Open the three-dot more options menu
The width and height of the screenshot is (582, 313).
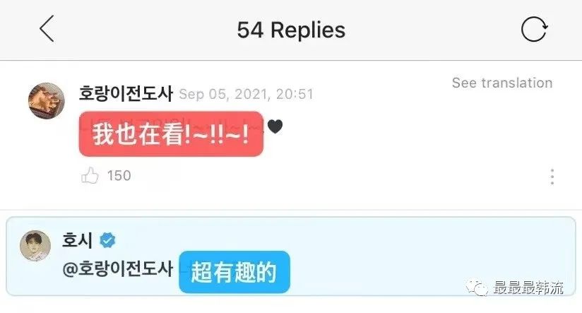click(552, 177)
